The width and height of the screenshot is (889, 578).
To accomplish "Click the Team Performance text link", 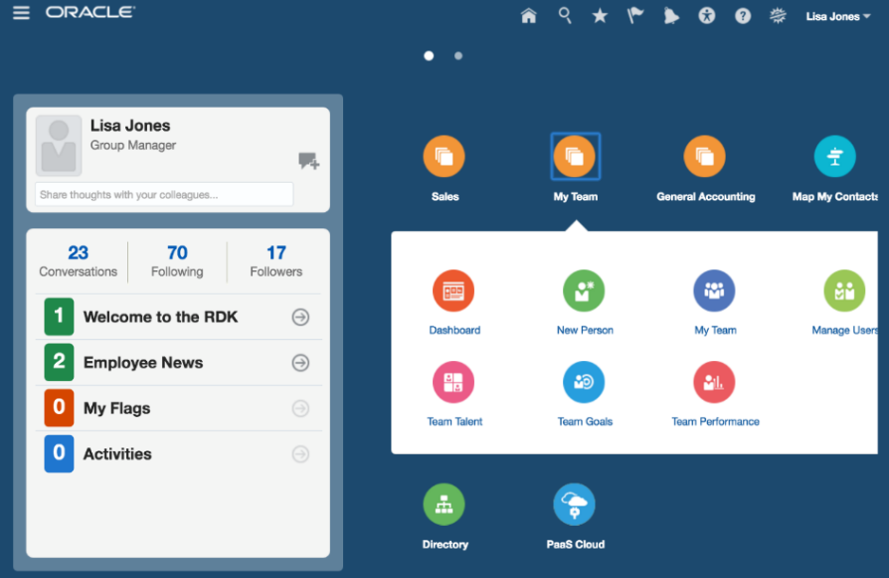I will 716,422.
